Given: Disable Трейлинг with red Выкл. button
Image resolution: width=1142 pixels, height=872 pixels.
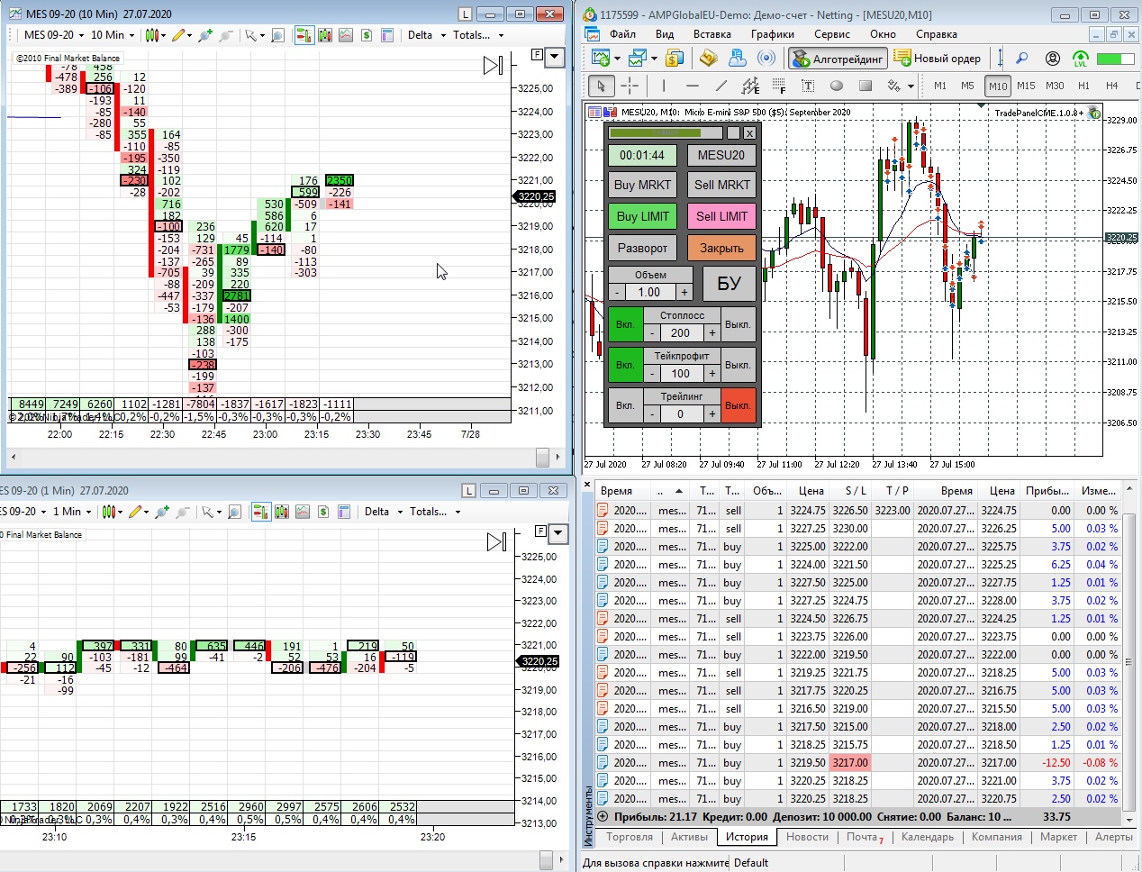Looking at the screenshot, I should point(738,405).
